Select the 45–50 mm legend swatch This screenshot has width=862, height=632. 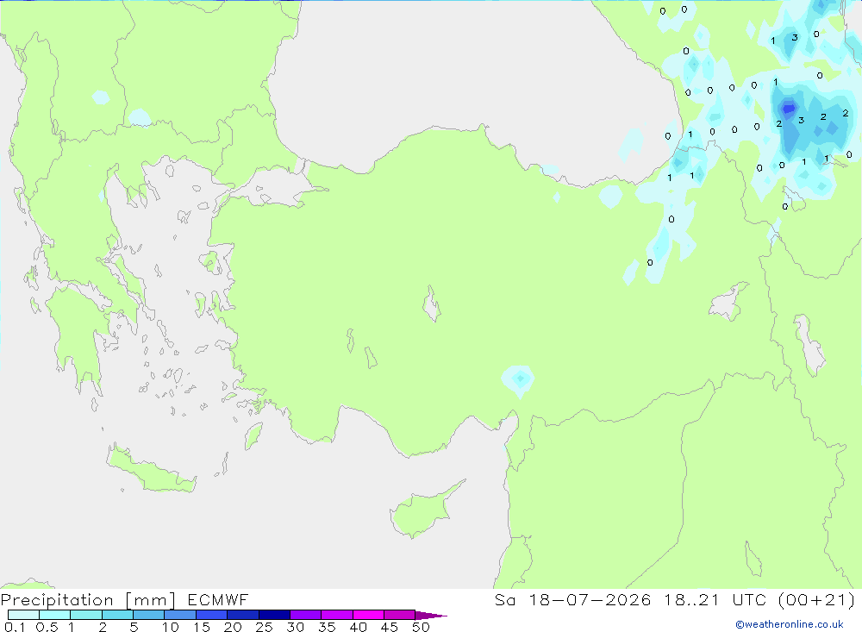[400, 615]
